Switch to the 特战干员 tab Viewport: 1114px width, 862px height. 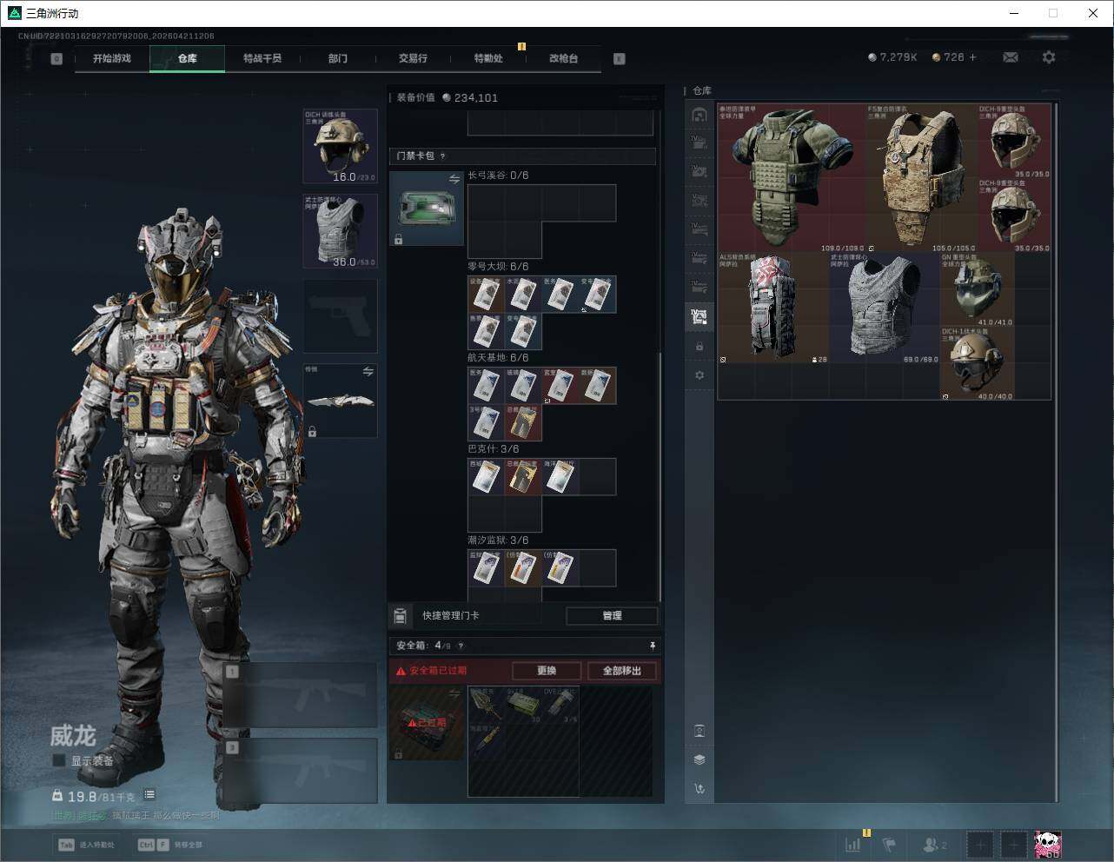pyautogui.click(x=262, y=58)
